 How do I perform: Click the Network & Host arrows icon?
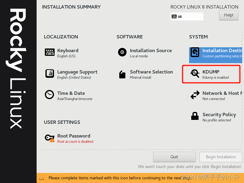click(195, 95)
